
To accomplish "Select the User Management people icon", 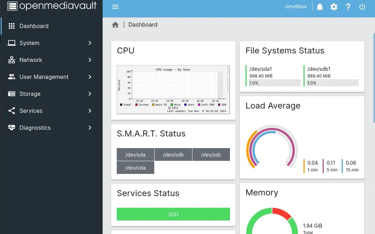I will tap(11, 77).
